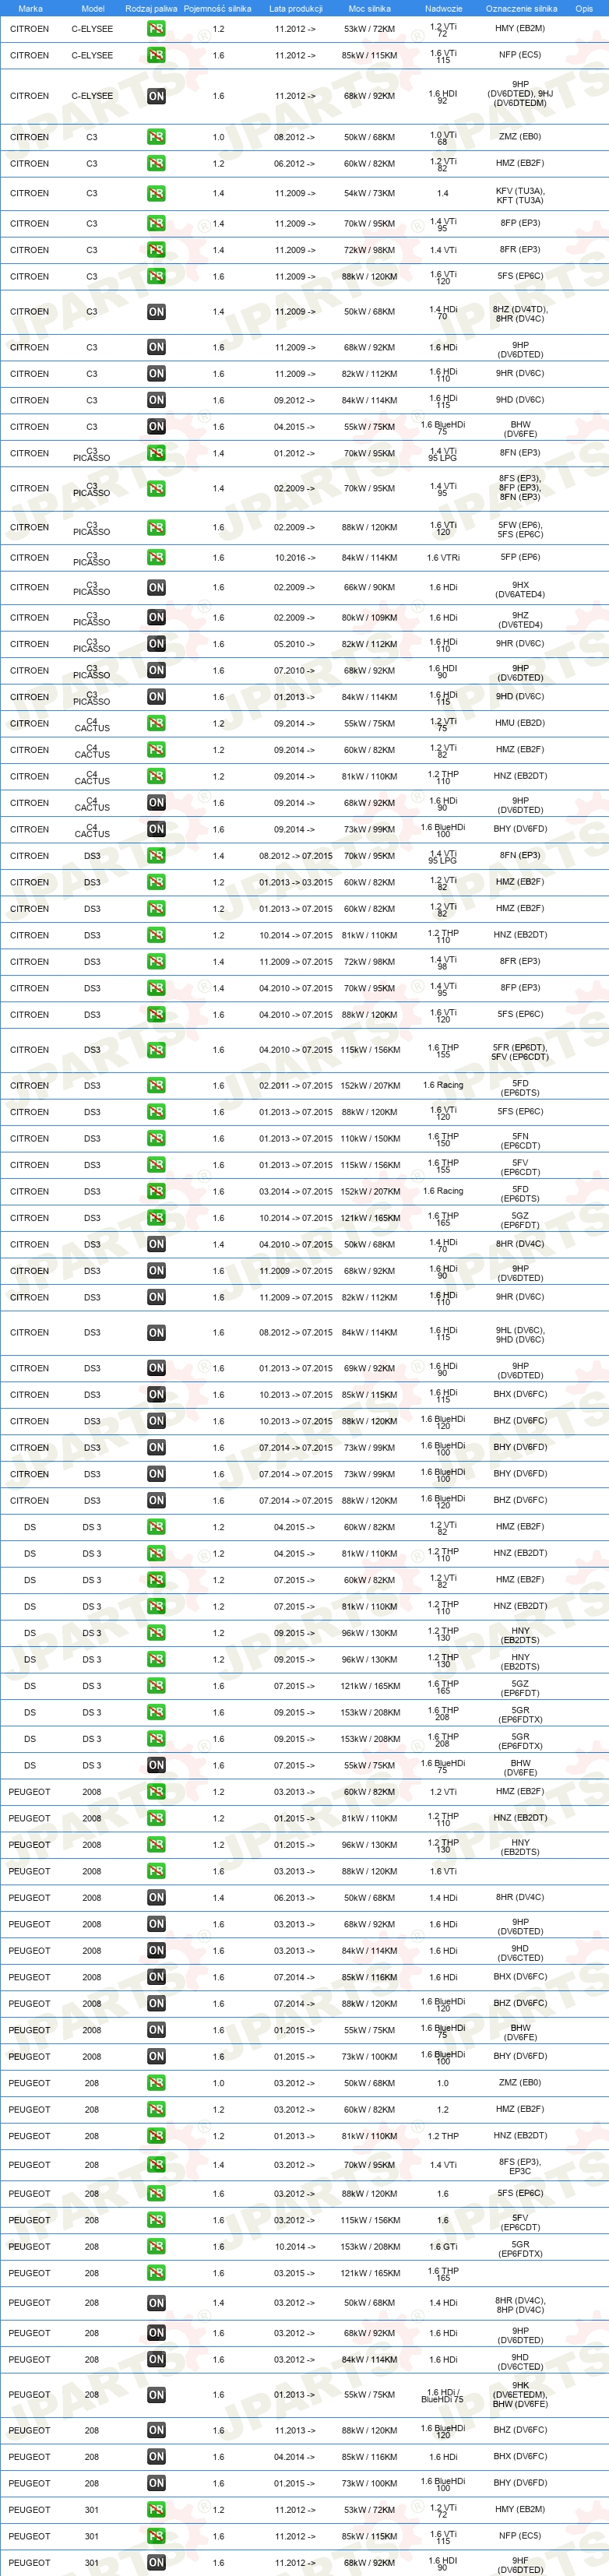Click engine code '5FP (EP6)'
The height and width of the screenshot is (2576, 609).
[x=520, y=557]
